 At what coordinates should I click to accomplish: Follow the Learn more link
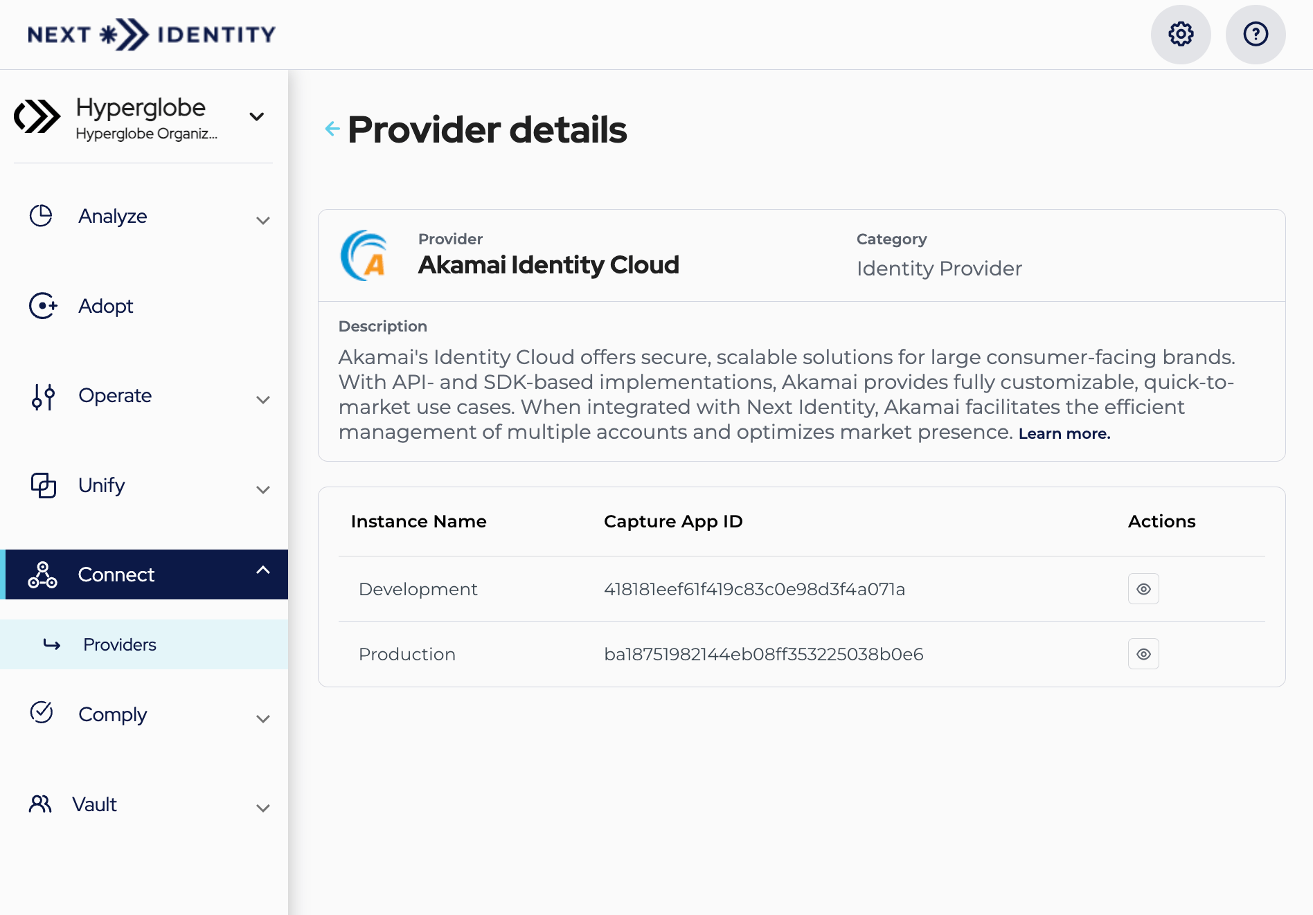pyautogui.click(x=1064, y=434)
